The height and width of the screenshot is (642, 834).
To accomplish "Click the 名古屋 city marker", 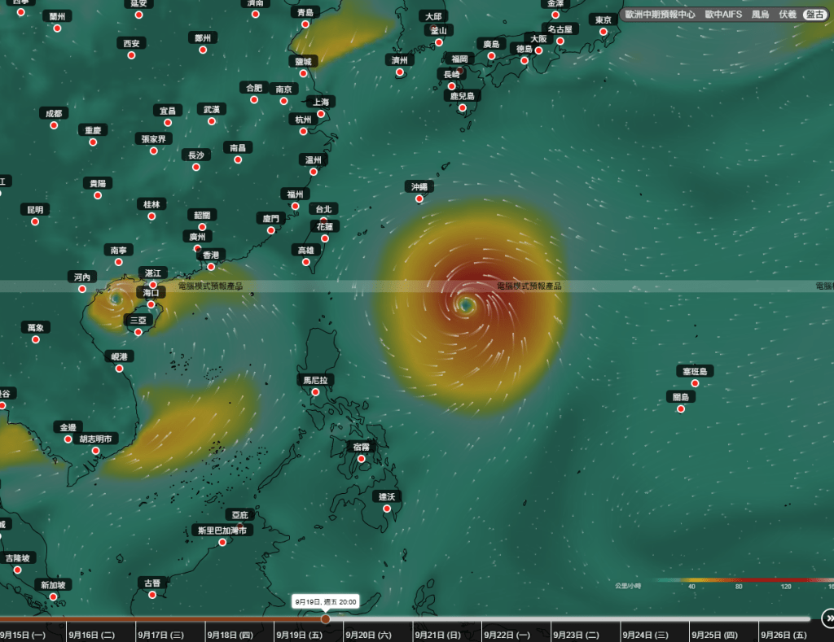I will point(560,41).
